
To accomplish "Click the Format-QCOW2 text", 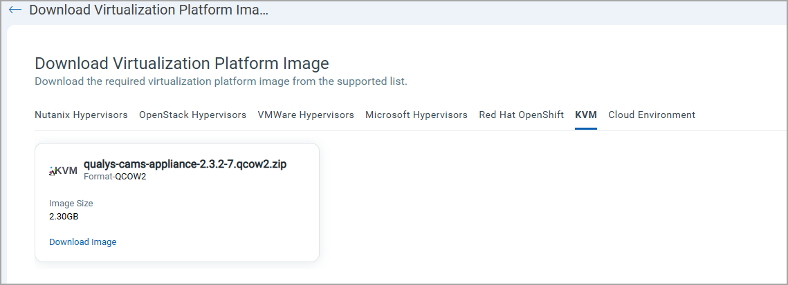I will pyautogui.click(x=115, y=177).
